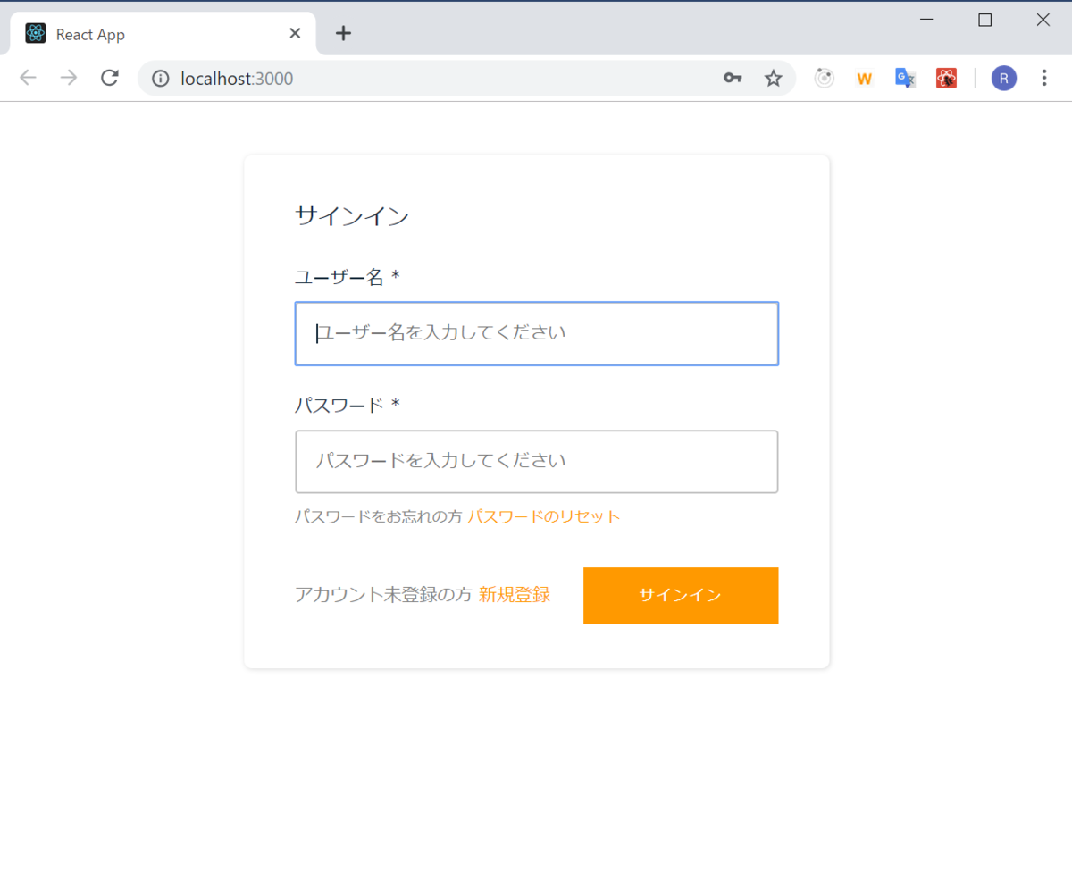Viewport: 1072px width, 871px height.
Task: Click the gray circular extension icon
Action: click(825, 79)
